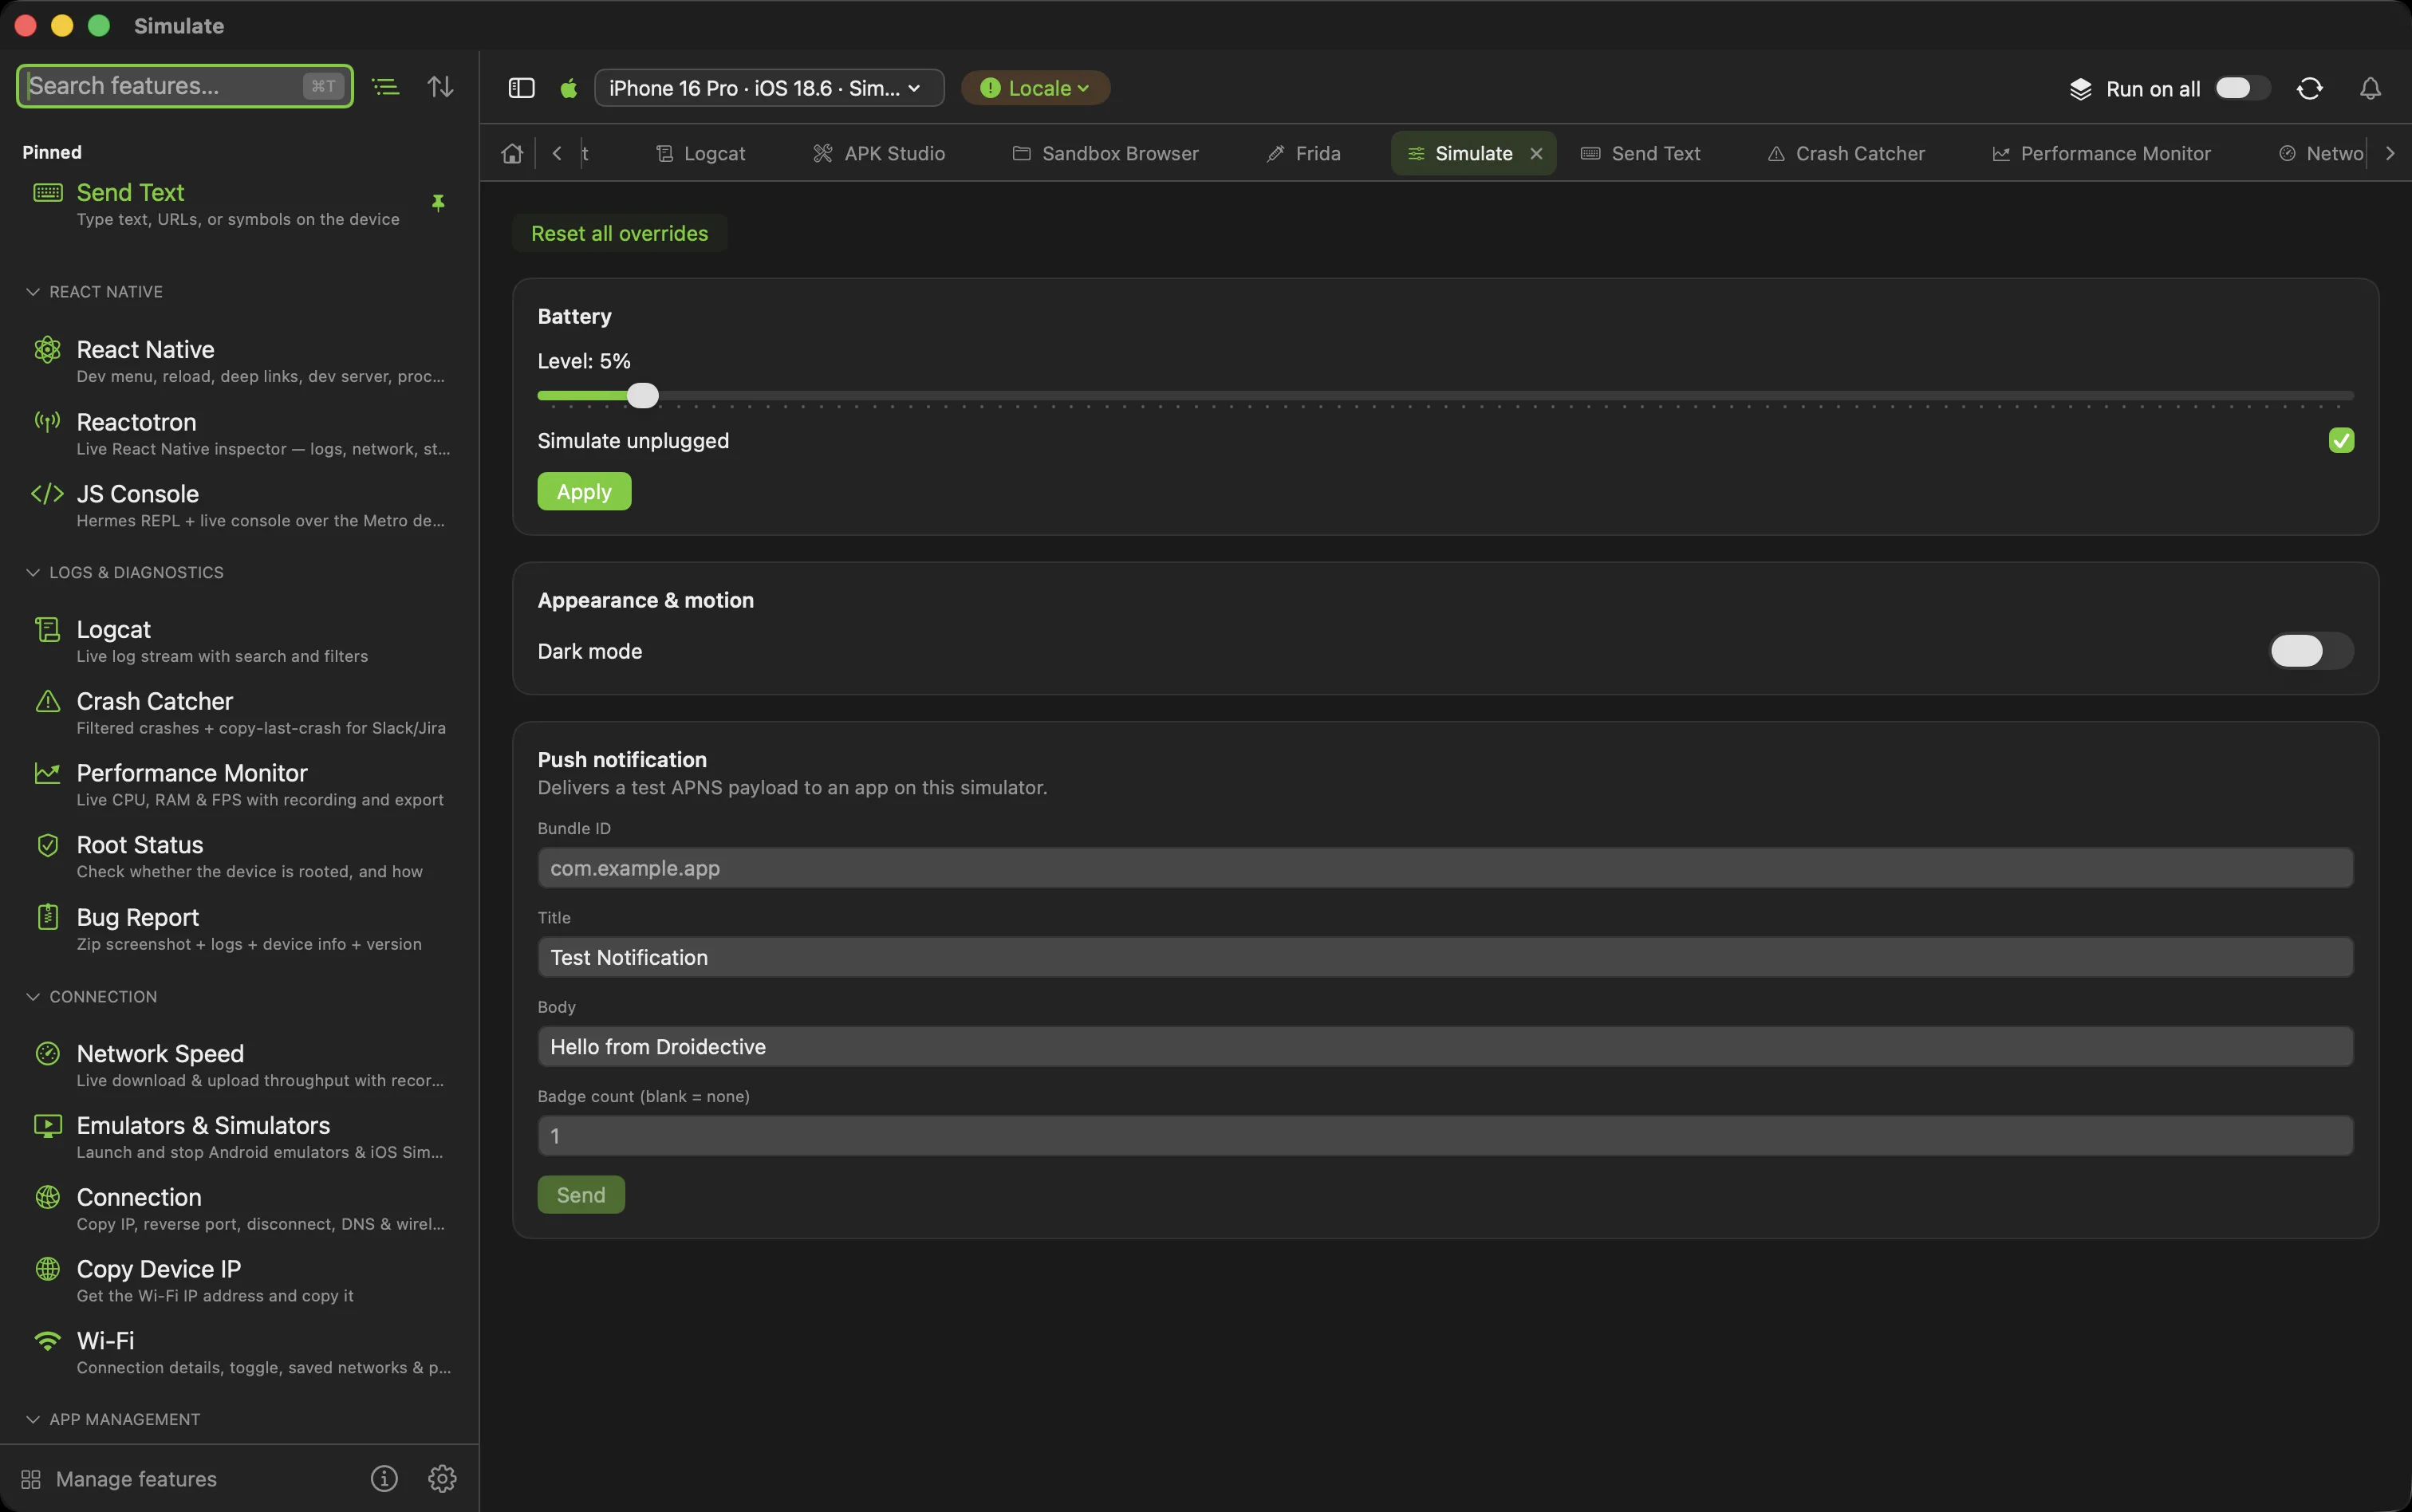Click the Run on all layers icon

(2081, 88)
